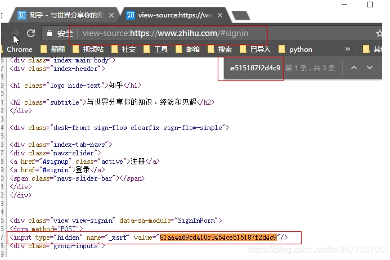Click the forward navigation arrow
390x260 pixels.
coord(15,33)
